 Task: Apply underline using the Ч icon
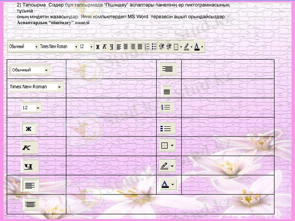(111, 47)
